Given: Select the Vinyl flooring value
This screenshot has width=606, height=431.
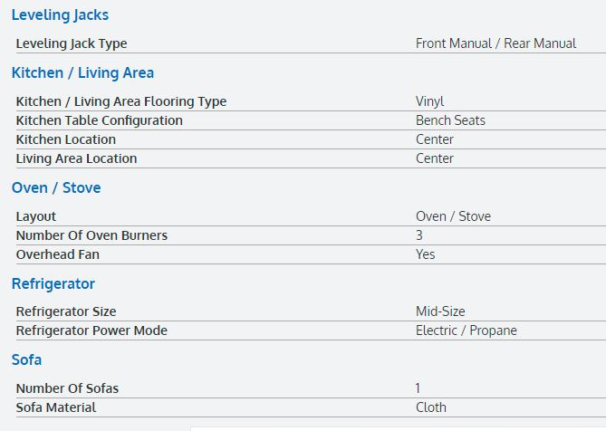Looking at the screenshot, I should point(429,101).
